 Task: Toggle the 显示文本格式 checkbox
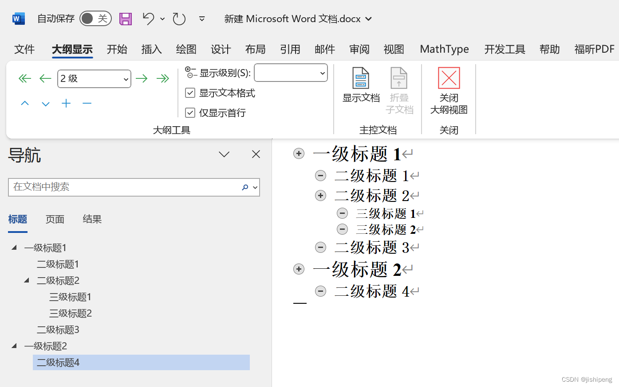(190, 93)
